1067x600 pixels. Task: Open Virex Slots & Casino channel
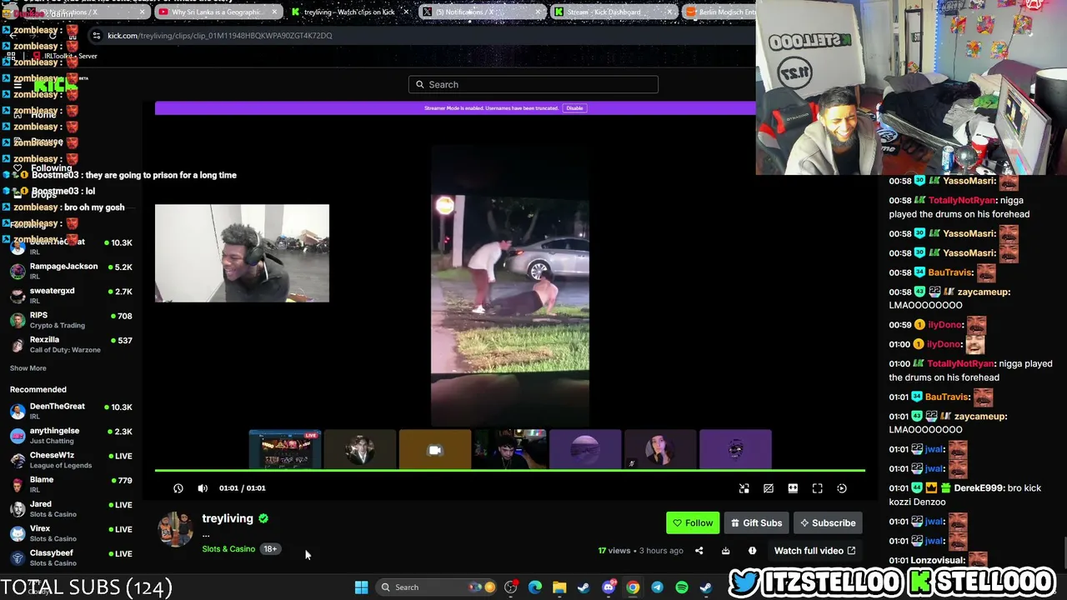pos(72,533)
